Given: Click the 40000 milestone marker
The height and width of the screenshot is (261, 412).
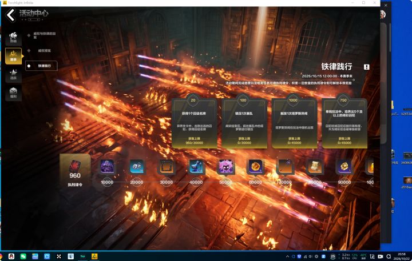Looking at the screenshot, I should point(196,182).
